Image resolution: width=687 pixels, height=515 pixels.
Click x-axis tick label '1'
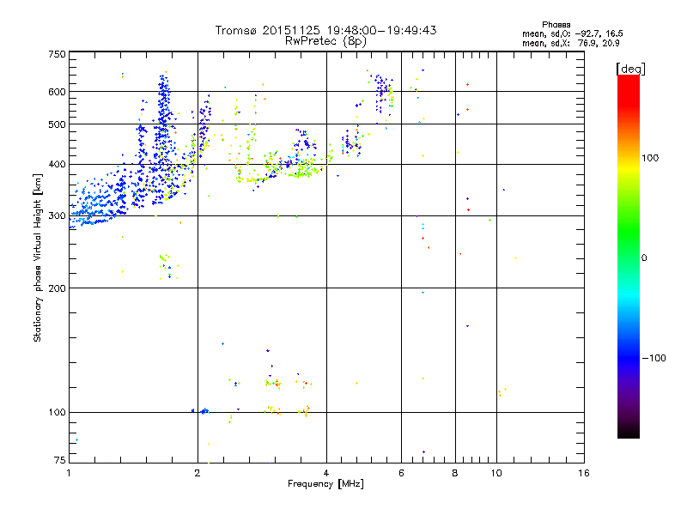point(69,473)
